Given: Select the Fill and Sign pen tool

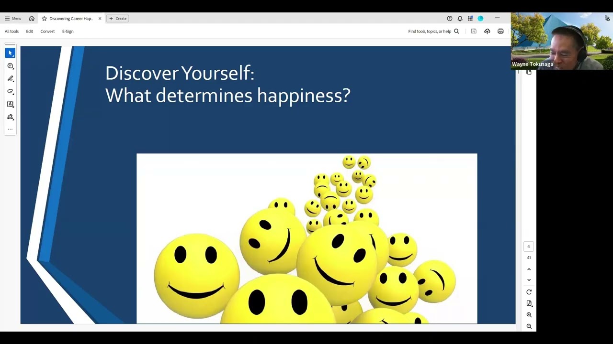Looking at the screenshot, I should point(10,117).
